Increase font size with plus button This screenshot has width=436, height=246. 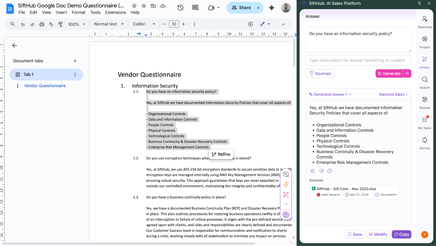[x=183, y=24]
